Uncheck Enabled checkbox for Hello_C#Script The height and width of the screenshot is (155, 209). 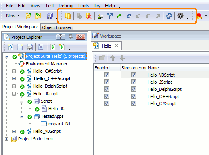107,103
